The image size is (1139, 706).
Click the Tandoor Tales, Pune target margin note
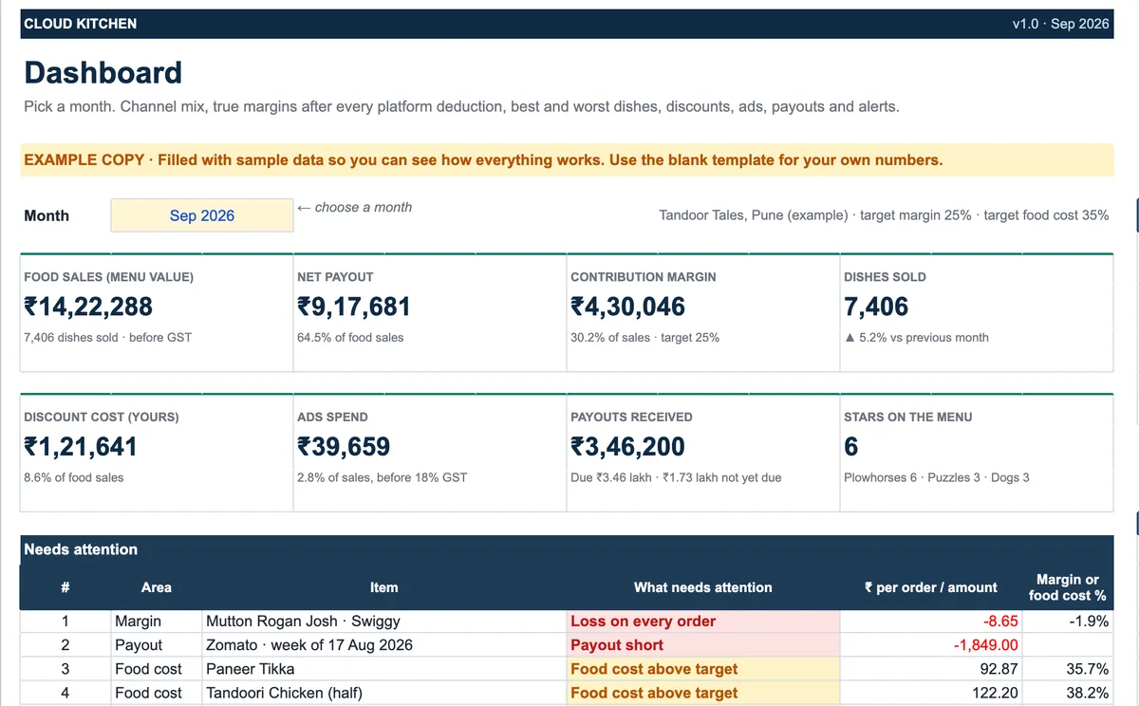[x=884, y=215]
